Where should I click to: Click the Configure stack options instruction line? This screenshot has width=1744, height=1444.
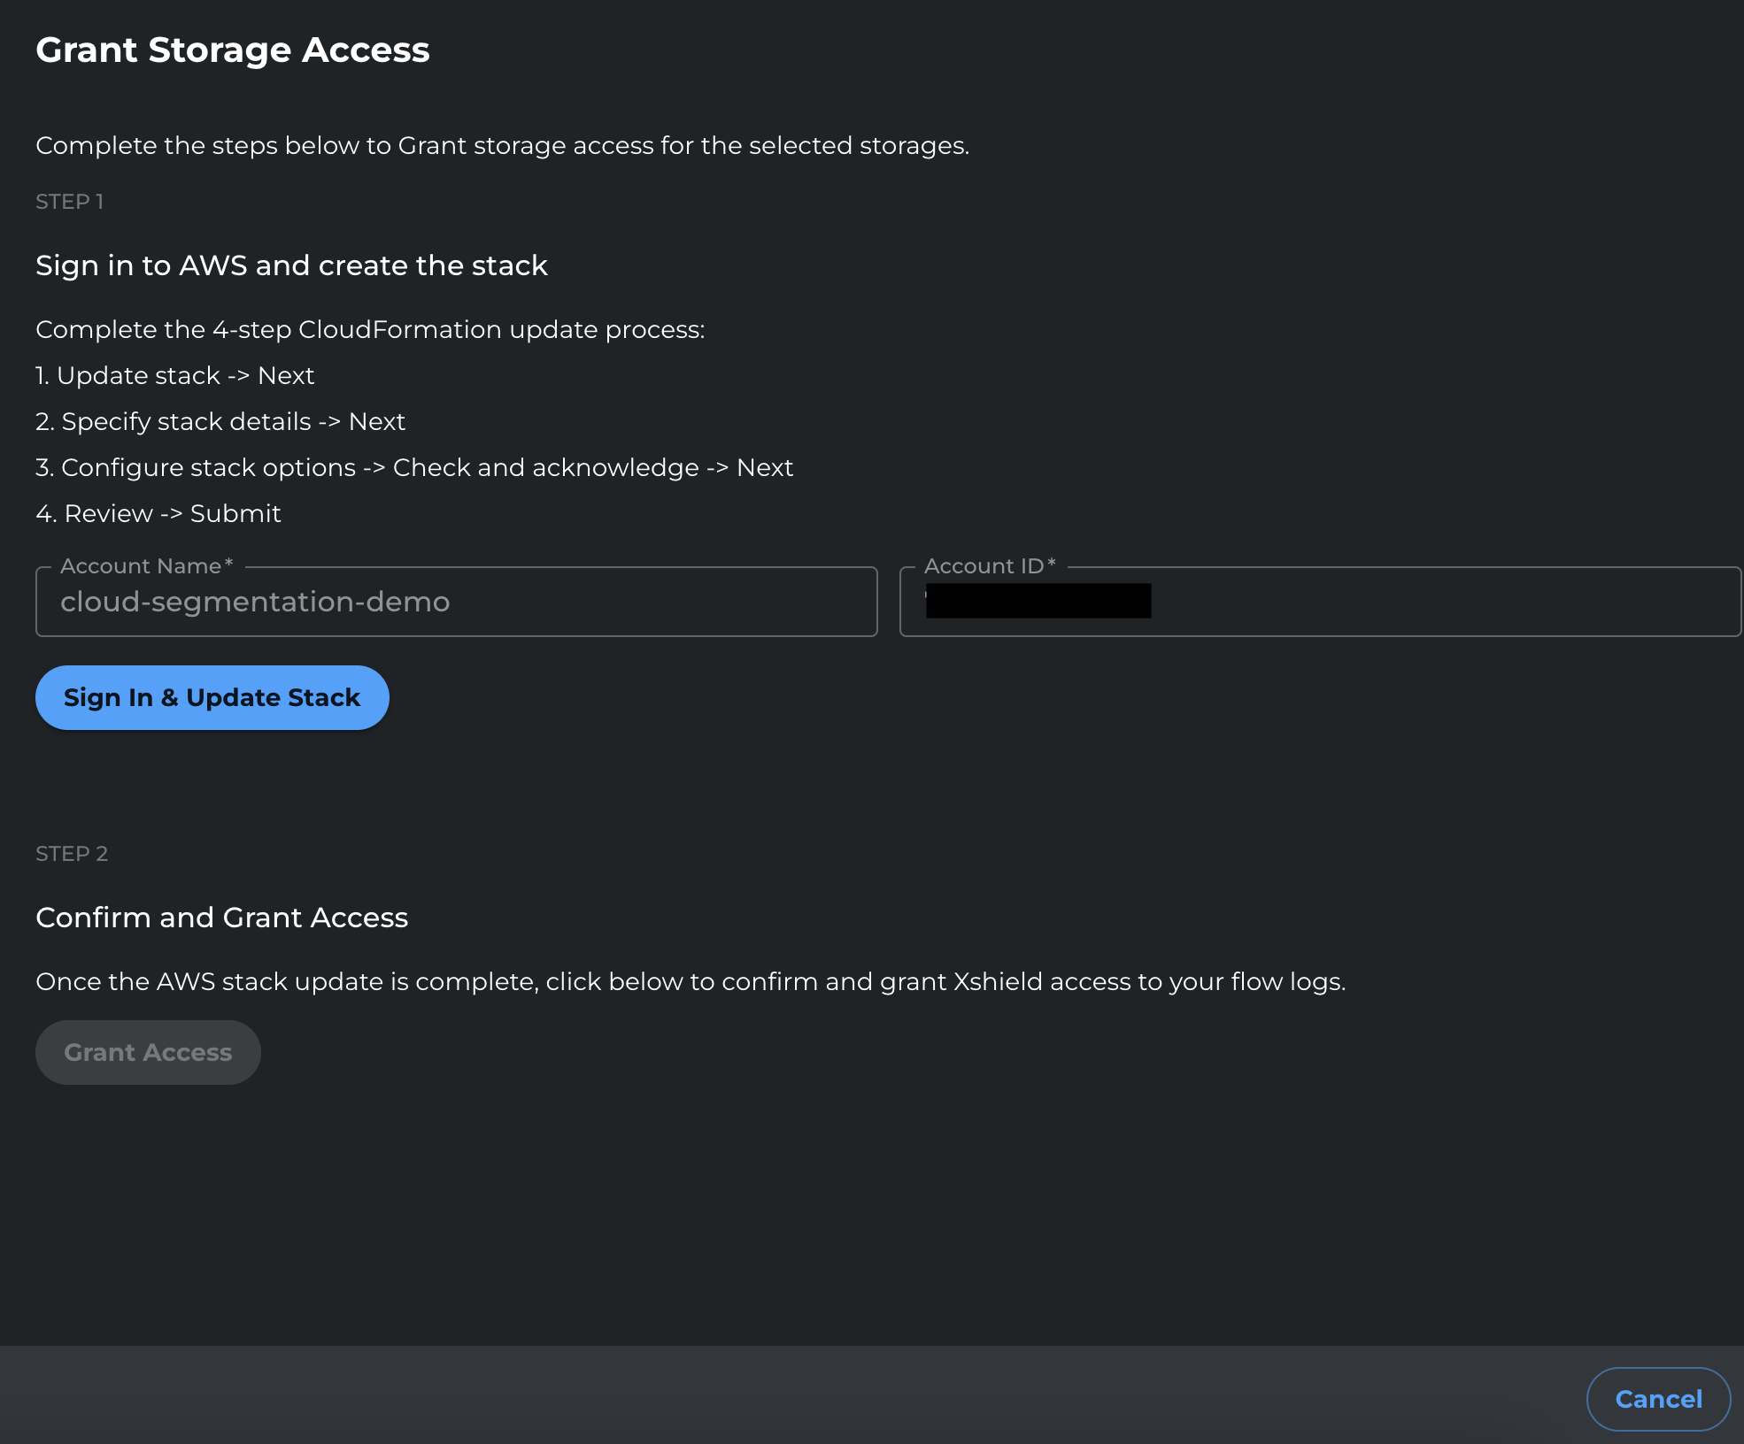[x=413, y=467]
